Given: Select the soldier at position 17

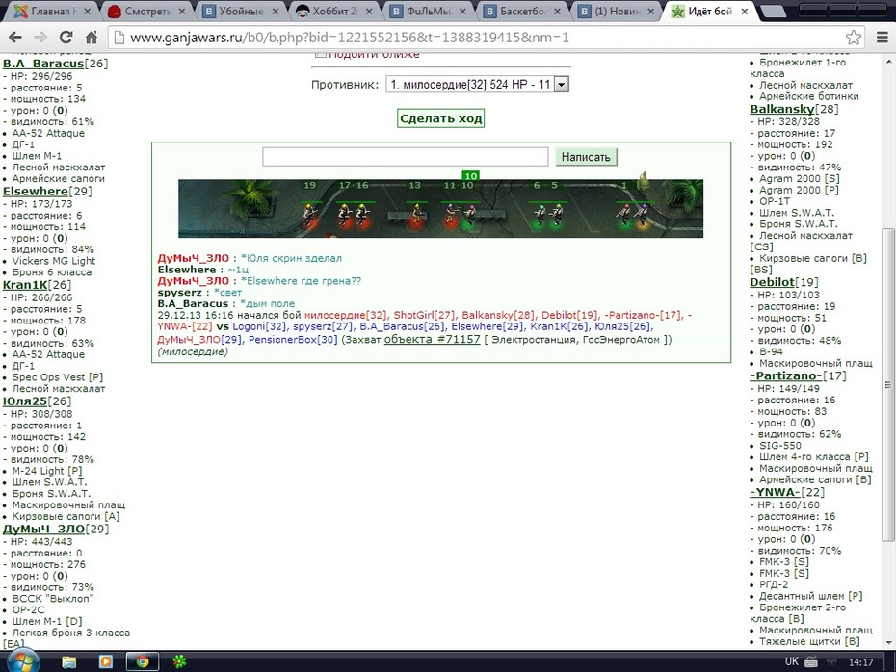Looking at the screenshot, I should (344, 215).
